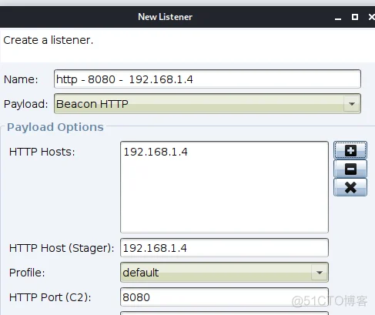
Task: Minimize the New Listener window
Action: click(x=338, y=18)
